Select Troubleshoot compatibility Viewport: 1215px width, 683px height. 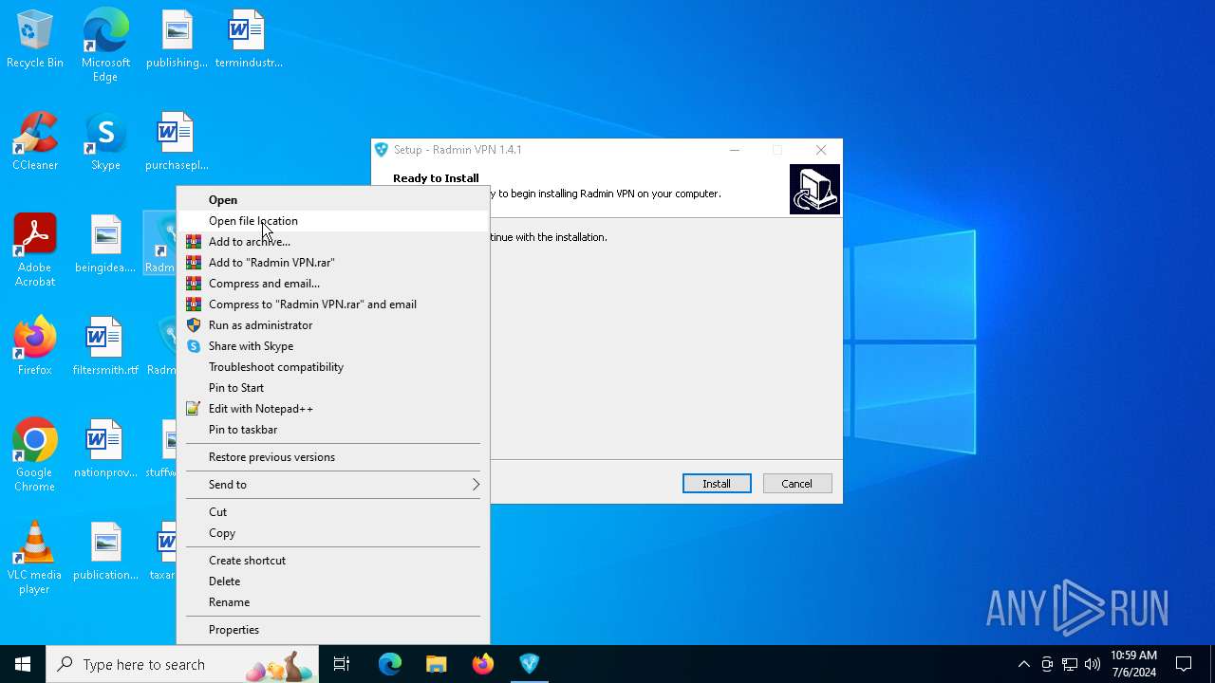[x=333, y=367]
